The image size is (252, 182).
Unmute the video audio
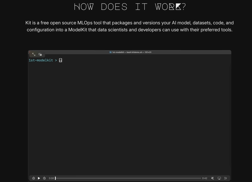pos(213,178)
